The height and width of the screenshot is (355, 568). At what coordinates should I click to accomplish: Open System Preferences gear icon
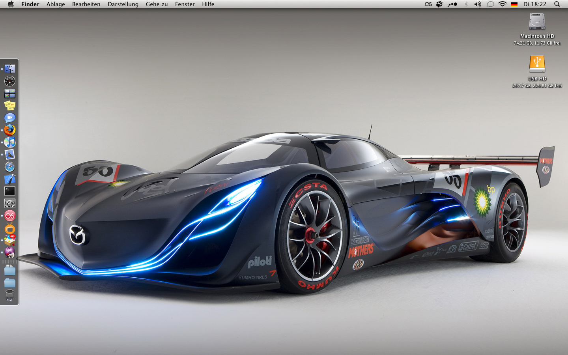pos(9,204)
